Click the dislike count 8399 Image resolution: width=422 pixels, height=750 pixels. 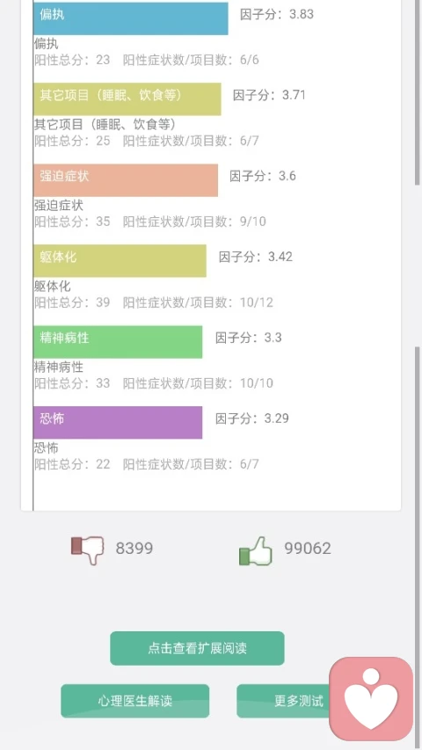(135, 548)
